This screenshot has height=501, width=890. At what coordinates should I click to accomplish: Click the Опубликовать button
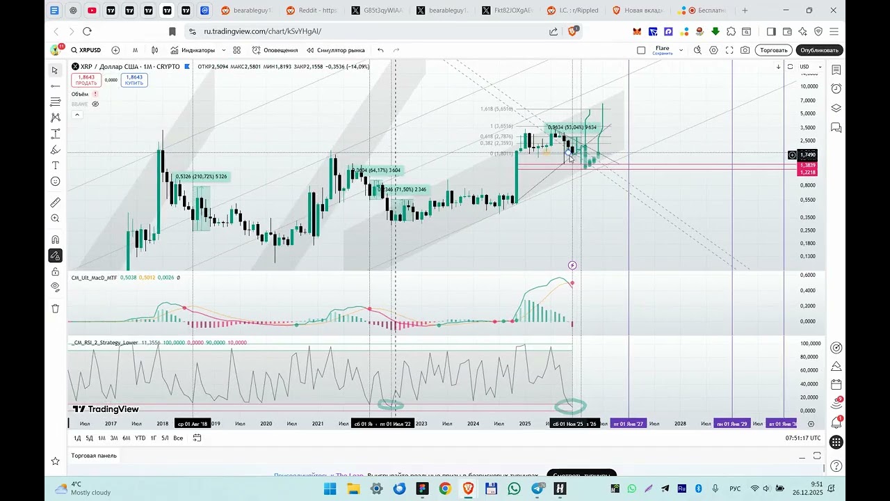(x=819, y=50)
